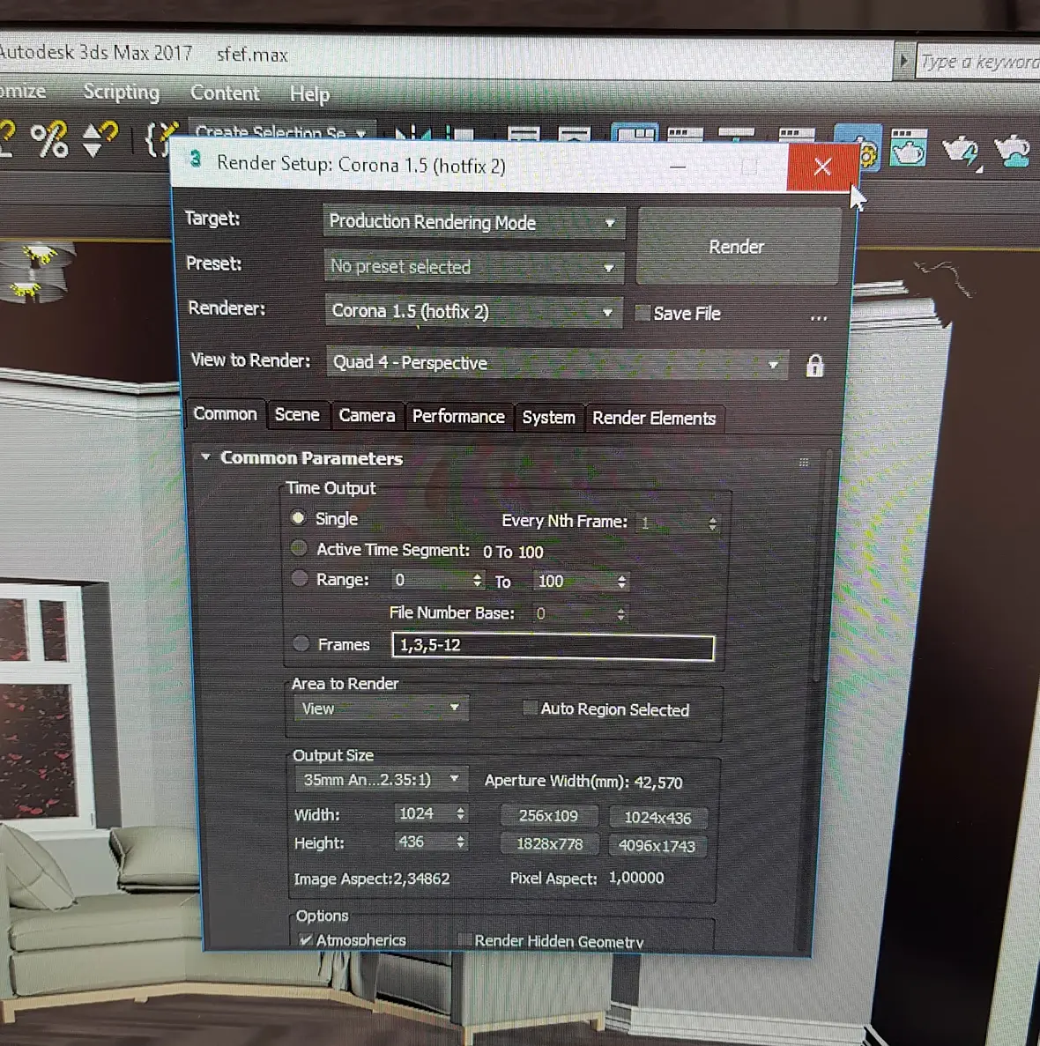Toggle the Spinner Snap tool
1040x1046 pixels.
point(100,138)
